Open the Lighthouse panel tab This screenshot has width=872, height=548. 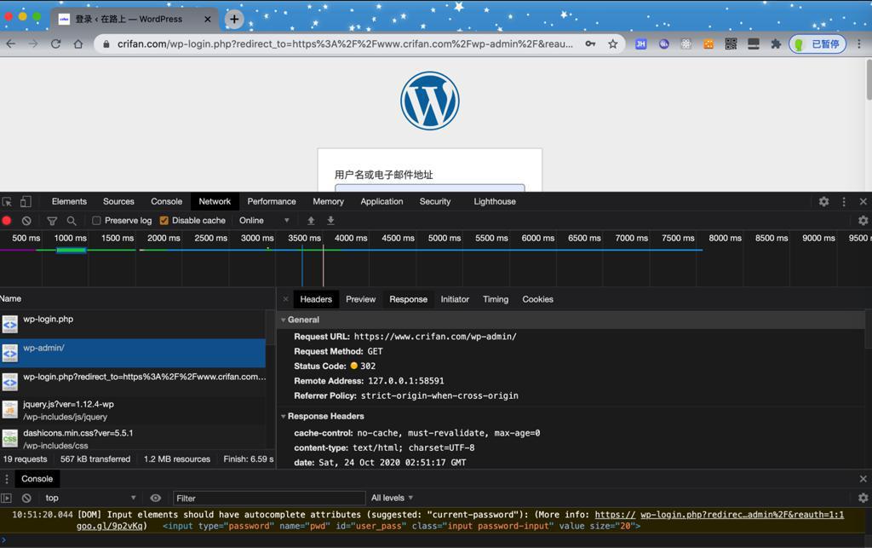coord(495,201)
